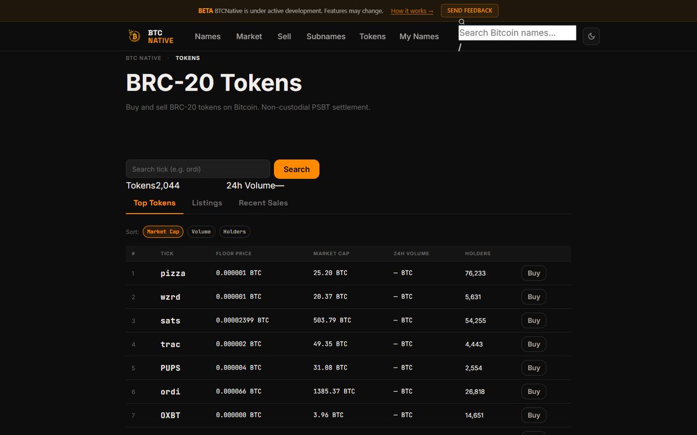697x435 pixels.
Task: Toggle dark mode moon icon
Action: pos(591,36)
